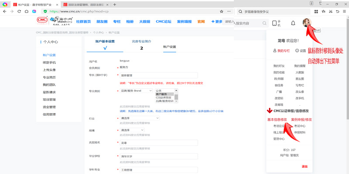Click the 学科专业 field with 工商管理
The width and height of the screenshot is (349, 174).
159,170
